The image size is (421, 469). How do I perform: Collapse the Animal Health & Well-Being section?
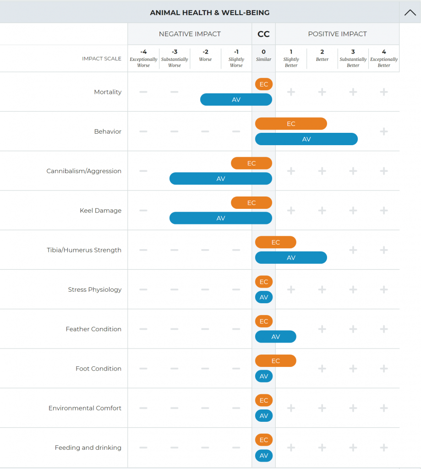point(410,12)
